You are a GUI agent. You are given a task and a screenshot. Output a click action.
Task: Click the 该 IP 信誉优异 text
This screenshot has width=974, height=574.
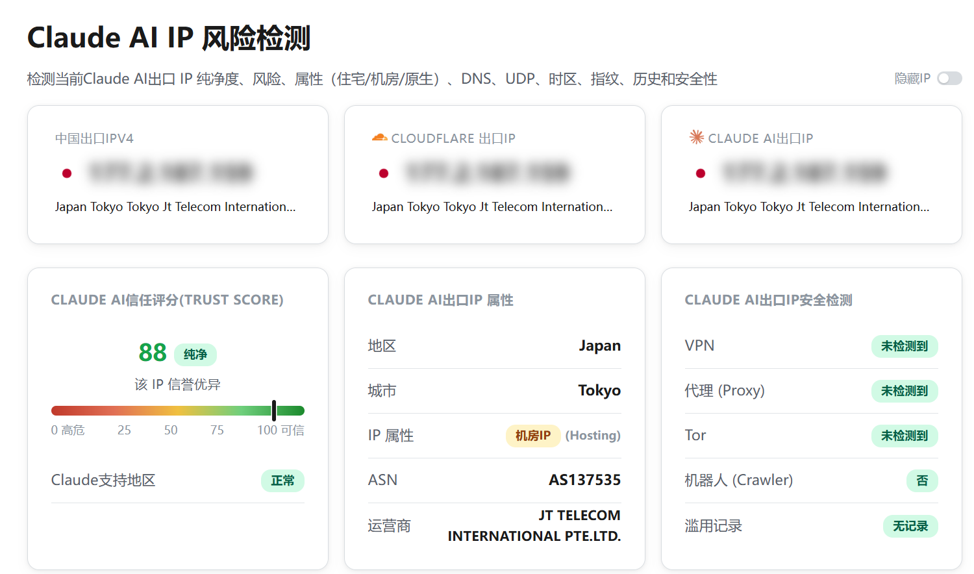pos(177,384)
